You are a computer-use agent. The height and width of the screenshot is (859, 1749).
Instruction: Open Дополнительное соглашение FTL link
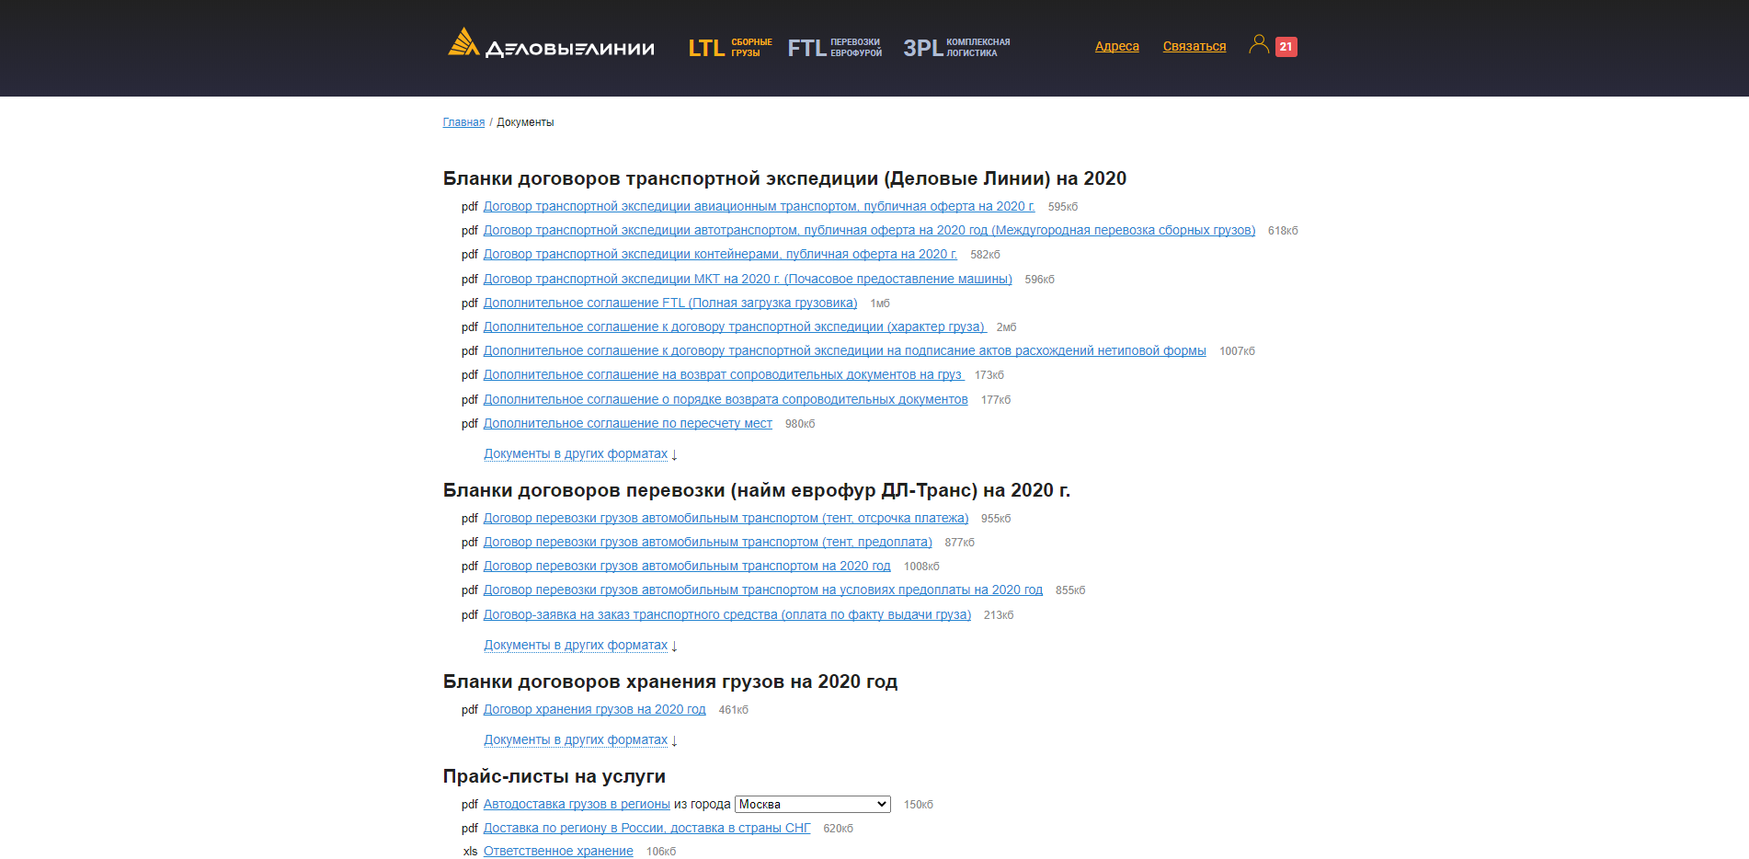670,303
